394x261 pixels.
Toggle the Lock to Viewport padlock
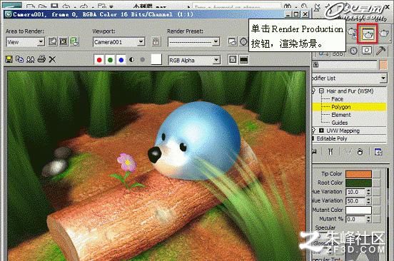[156, 41]
